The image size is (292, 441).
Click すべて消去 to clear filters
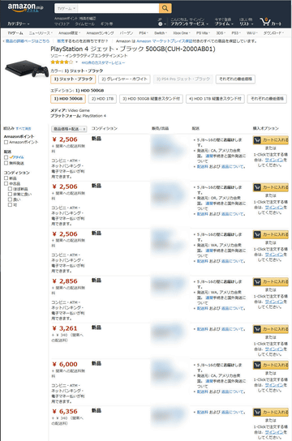coord(24,129)
